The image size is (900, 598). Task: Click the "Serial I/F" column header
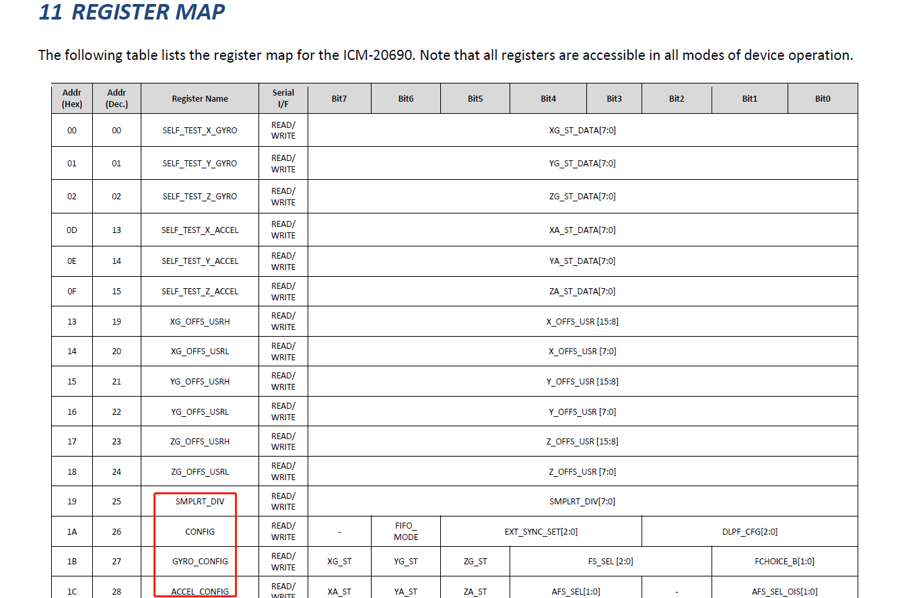tap(283, 98)
